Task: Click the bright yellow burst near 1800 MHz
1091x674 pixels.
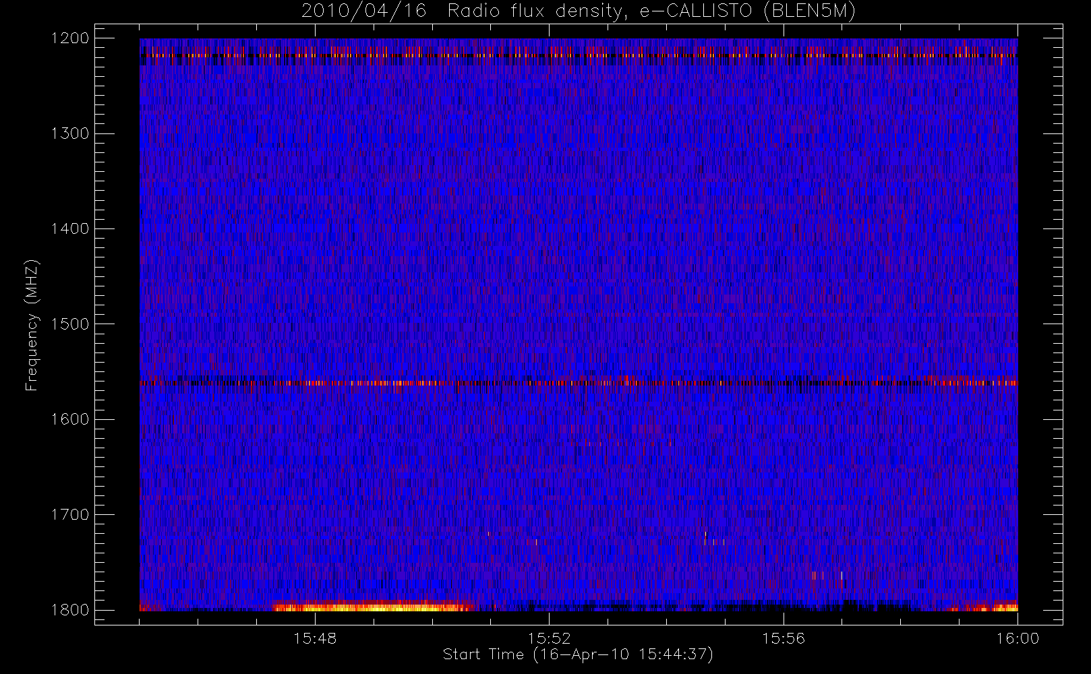Action: (x=374, y=607)
